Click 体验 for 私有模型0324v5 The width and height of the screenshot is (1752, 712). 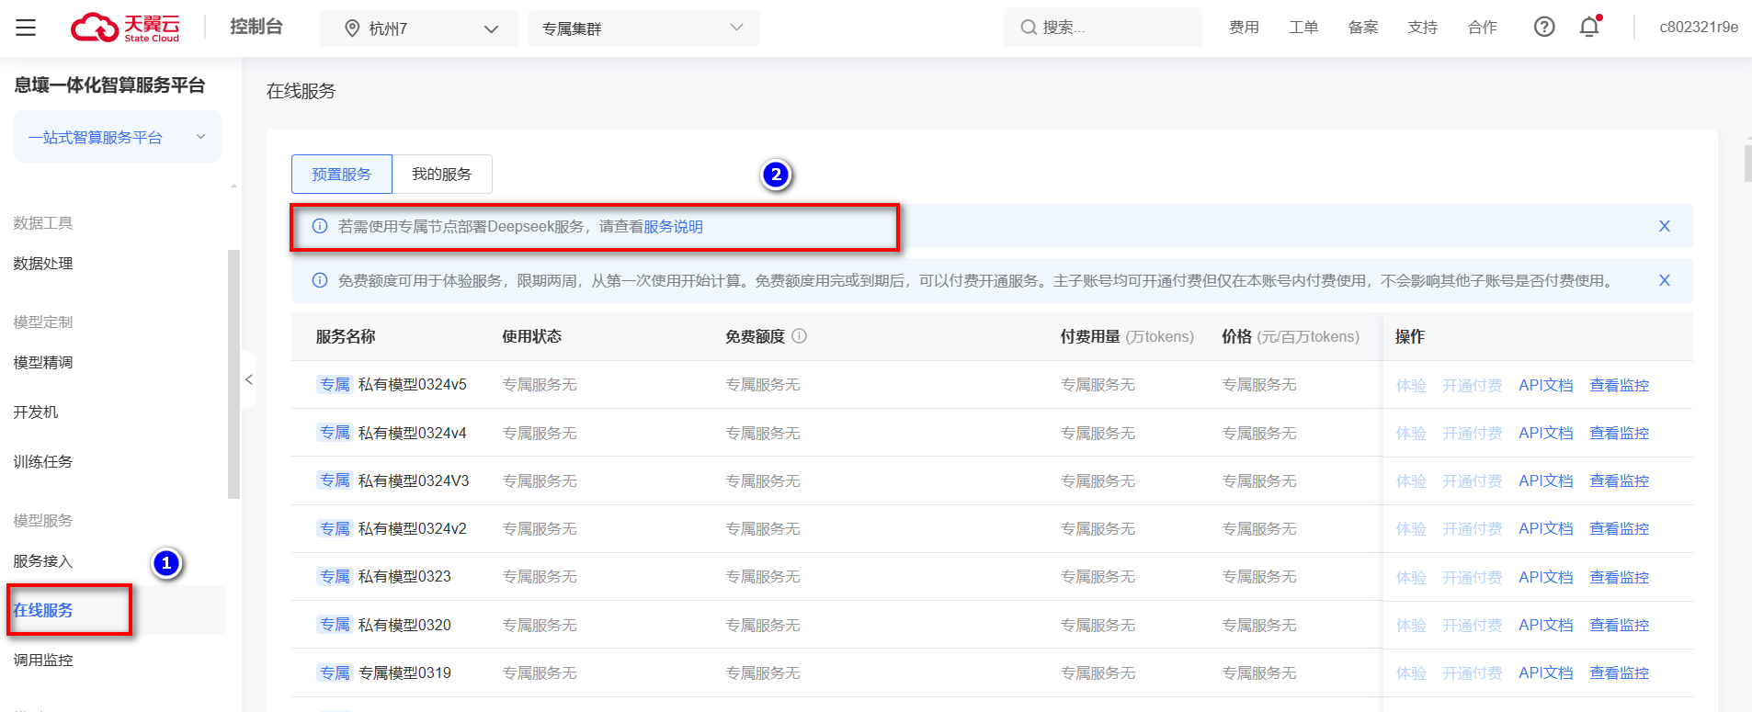click(1411, 385)
